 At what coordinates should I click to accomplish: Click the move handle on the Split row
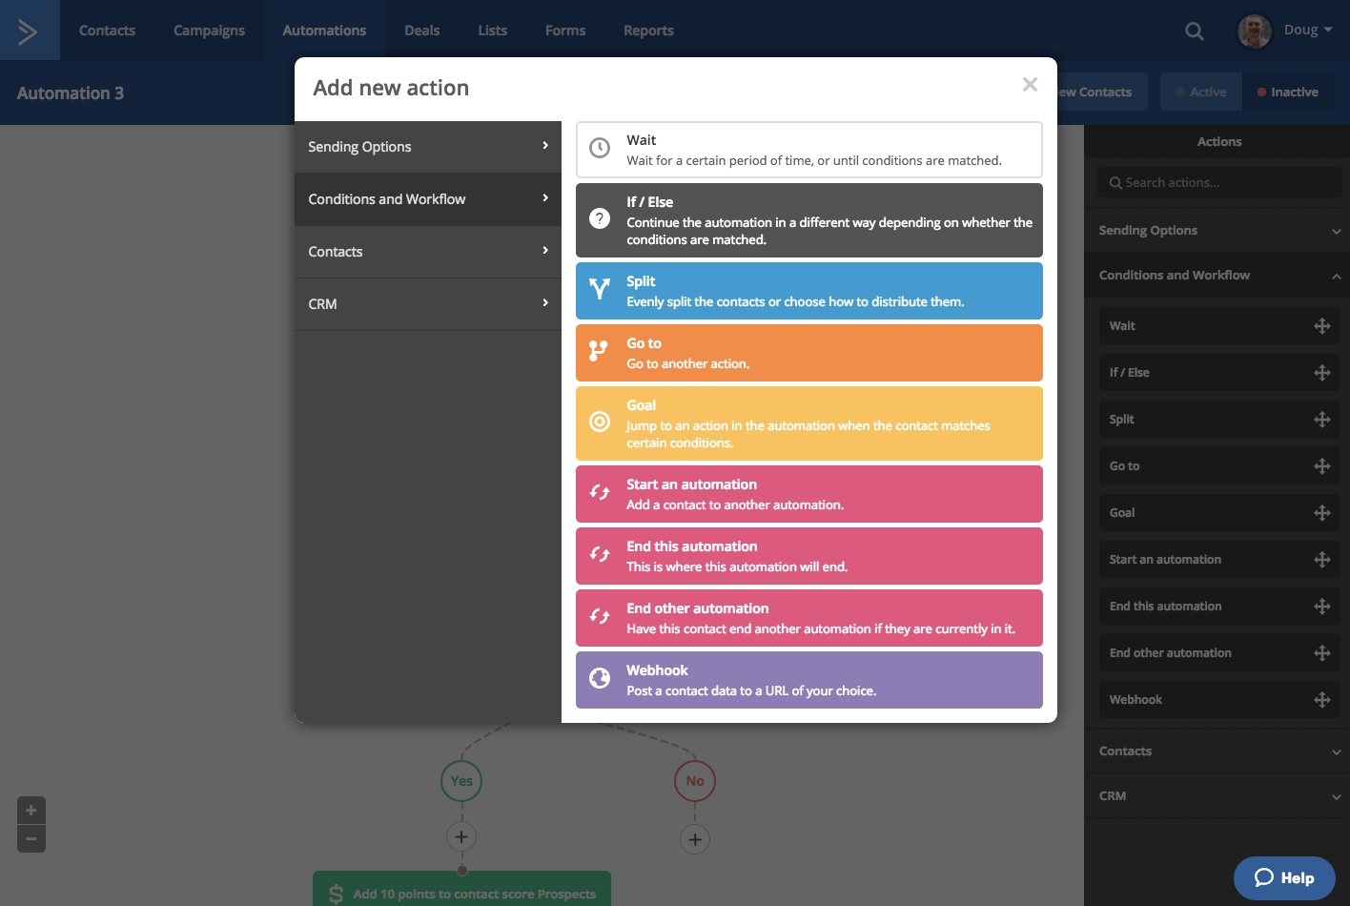click(x=1321, y=420)
